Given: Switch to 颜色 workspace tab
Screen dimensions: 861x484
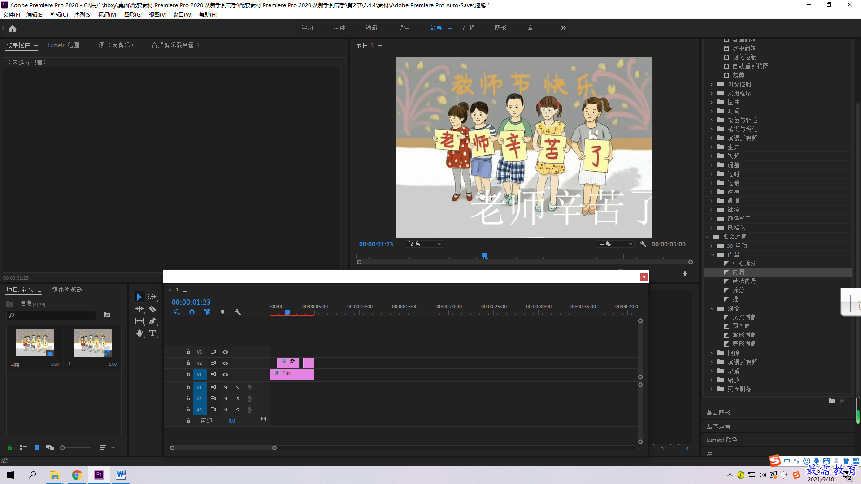Looking at the screenshot, I should 404,28.
